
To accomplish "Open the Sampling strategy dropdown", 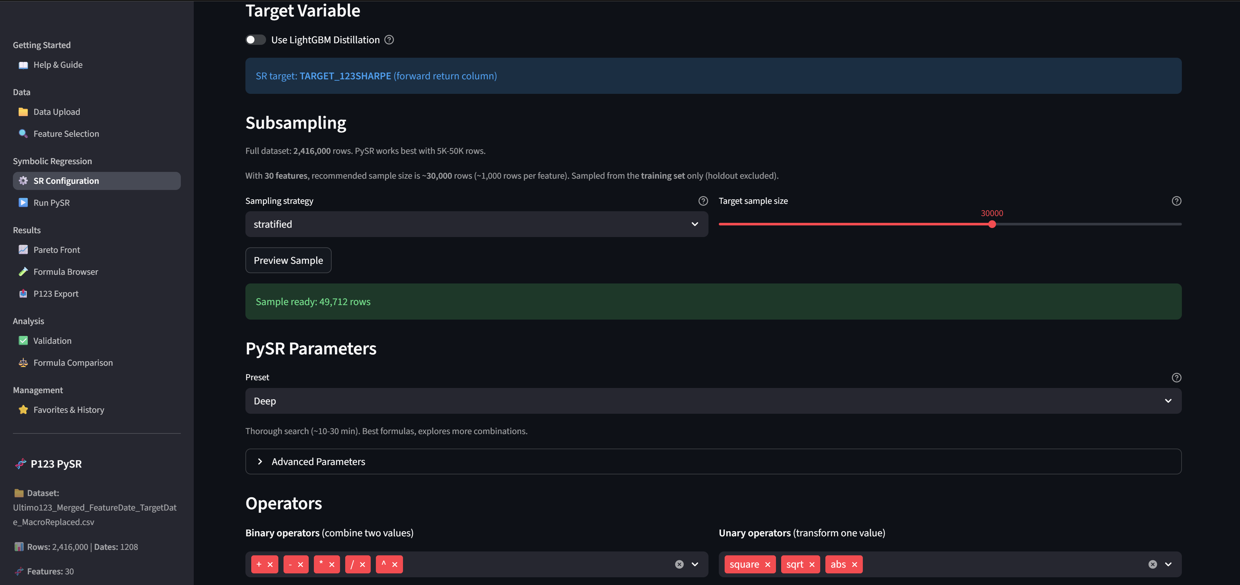I will point(476,224).
